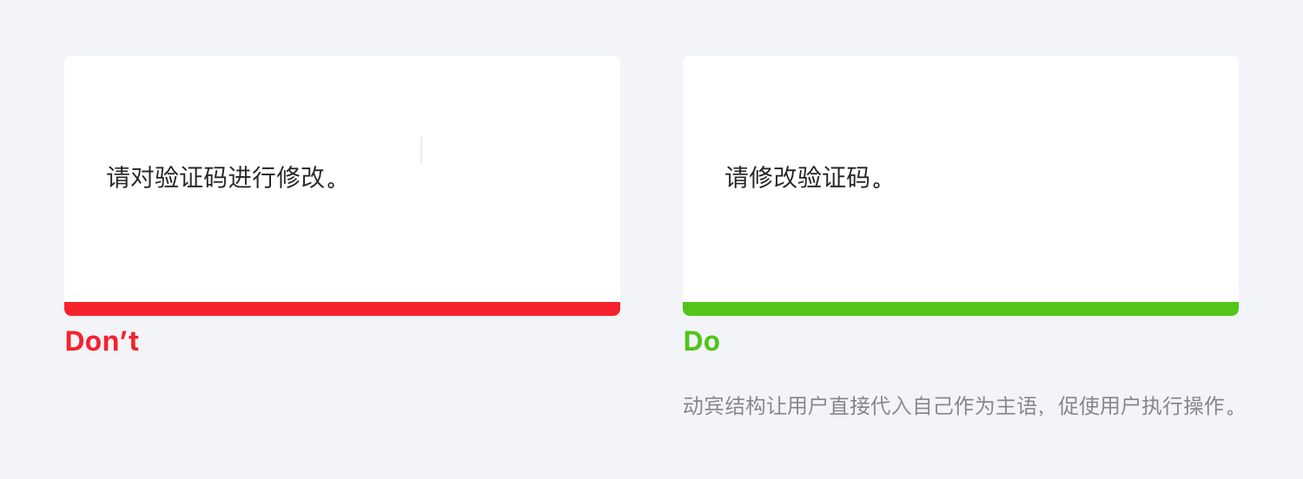Click 请对 at start of left sentence

pyautogui.click(x=130, y=178)
